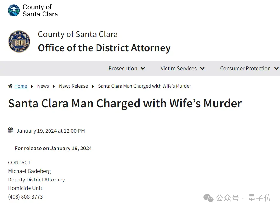Go to the News breadcrumb
Screen dimensions: 280x209
coord(43,86)
